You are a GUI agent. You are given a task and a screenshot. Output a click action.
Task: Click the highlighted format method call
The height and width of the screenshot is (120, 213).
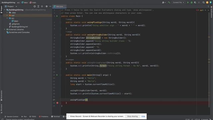103,66
